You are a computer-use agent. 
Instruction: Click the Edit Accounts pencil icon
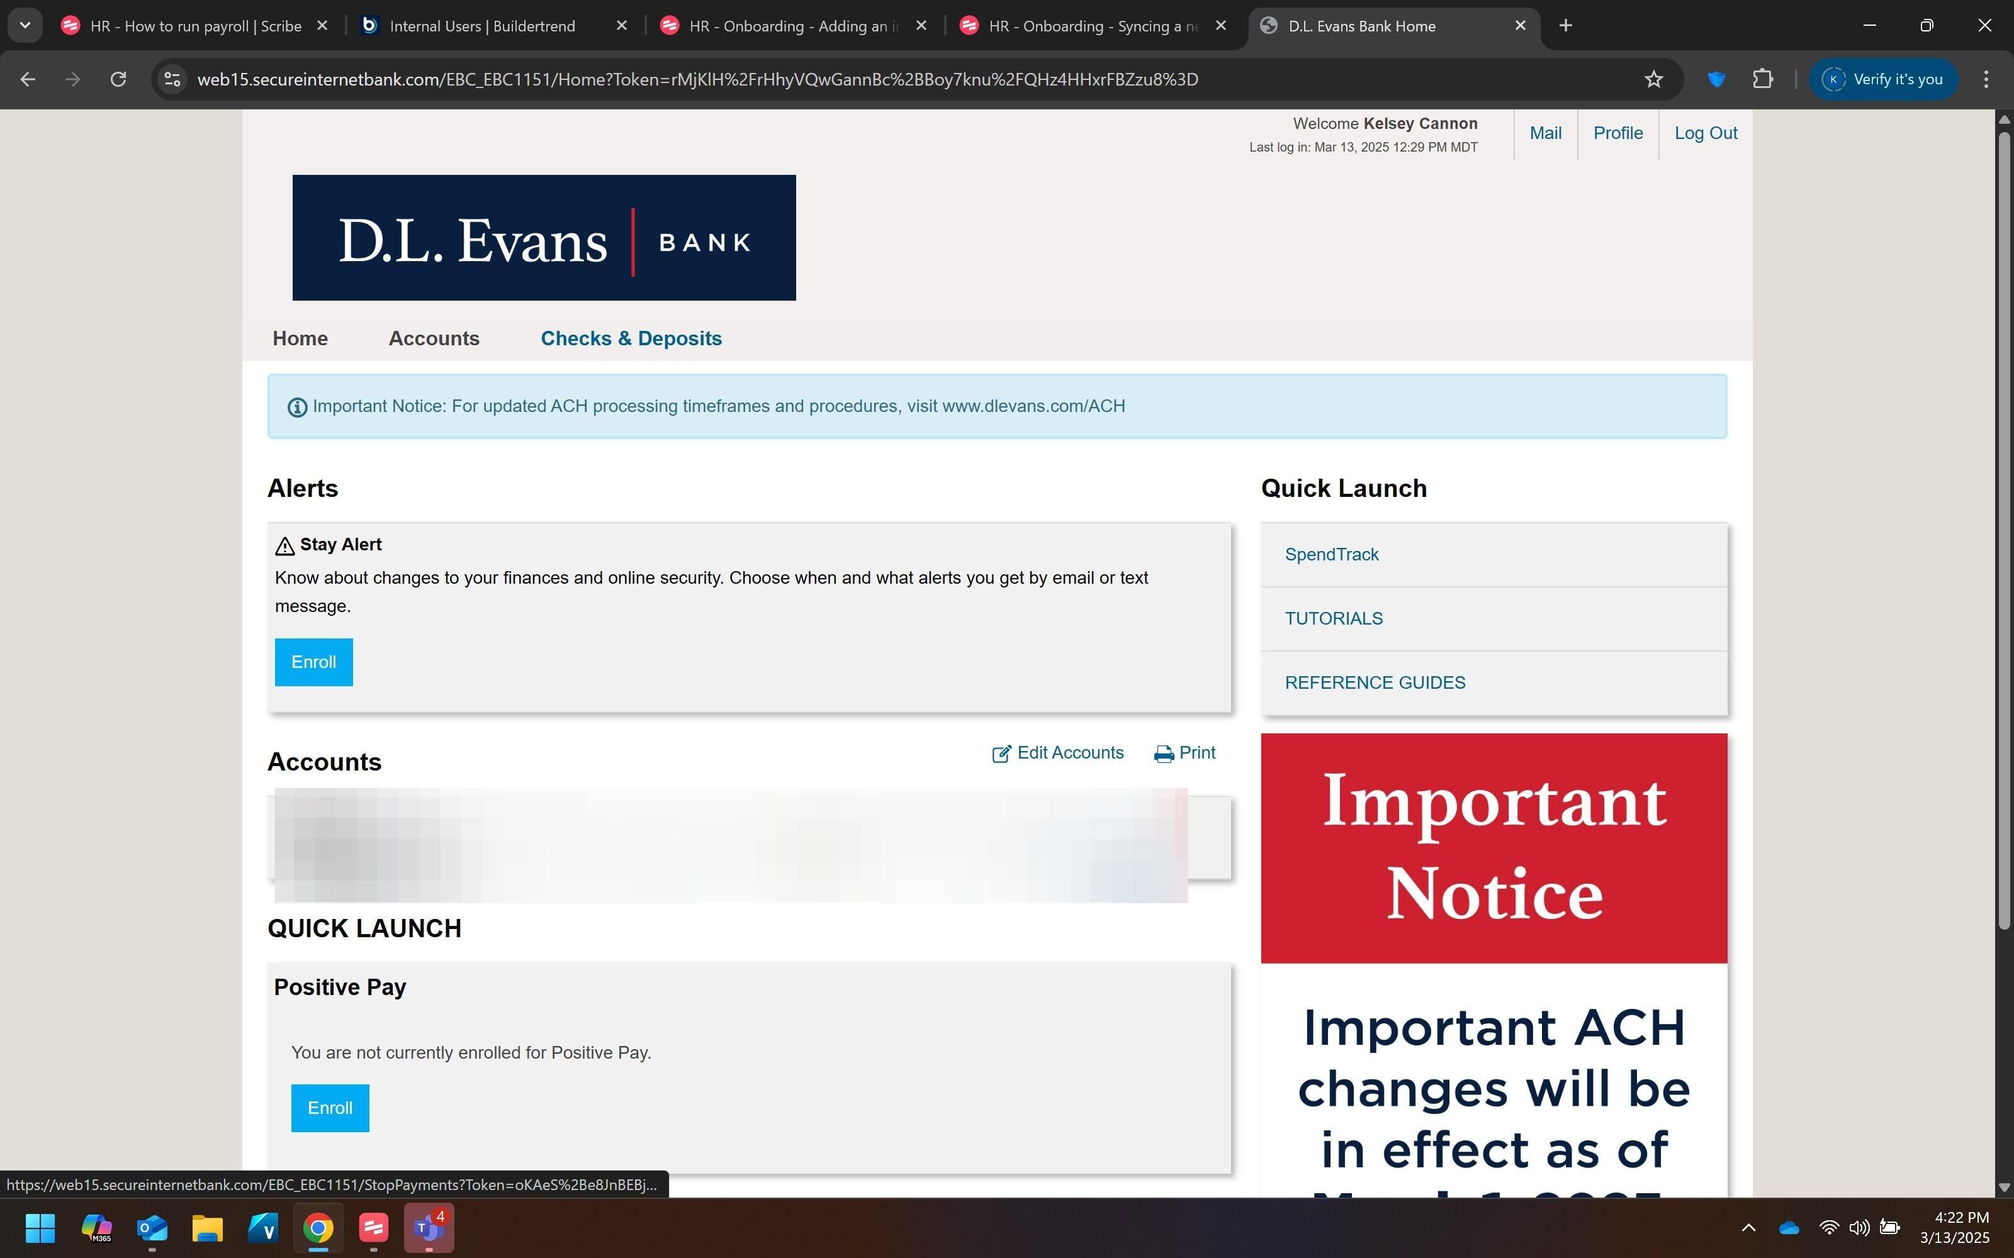[x=1001, y=754]
